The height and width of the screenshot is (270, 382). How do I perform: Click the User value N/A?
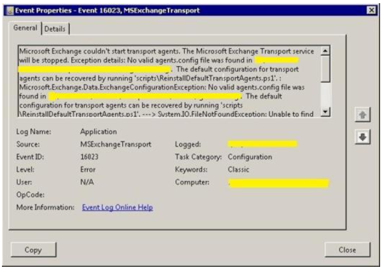pos(87,182)
